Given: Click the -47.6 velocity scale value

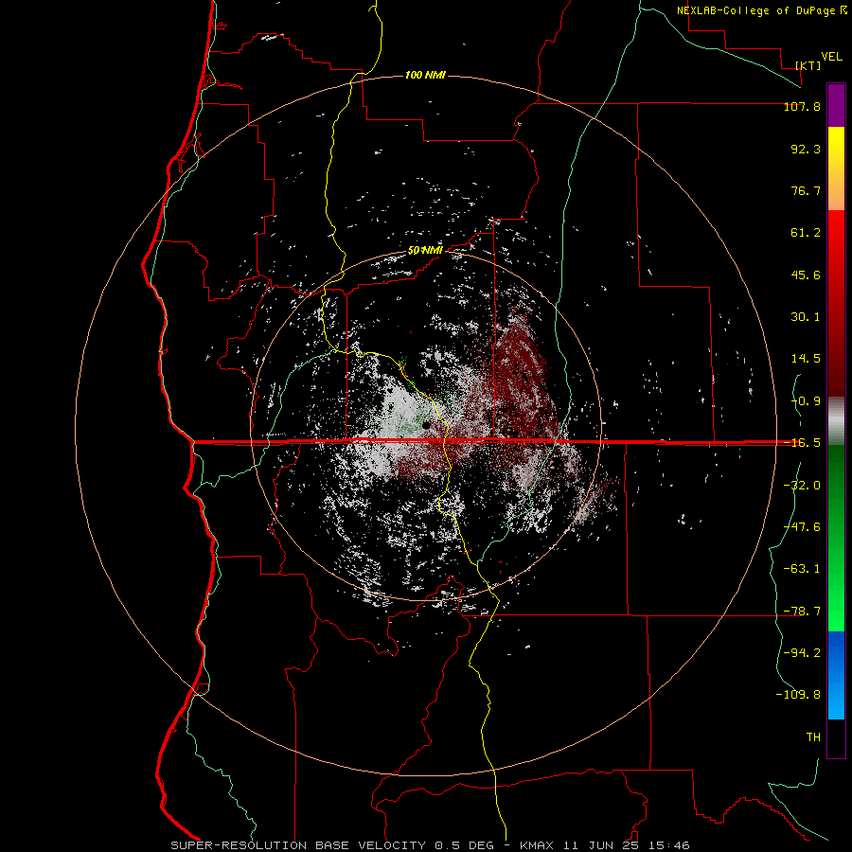Looking at the screenshot, I should coord(802,527).
